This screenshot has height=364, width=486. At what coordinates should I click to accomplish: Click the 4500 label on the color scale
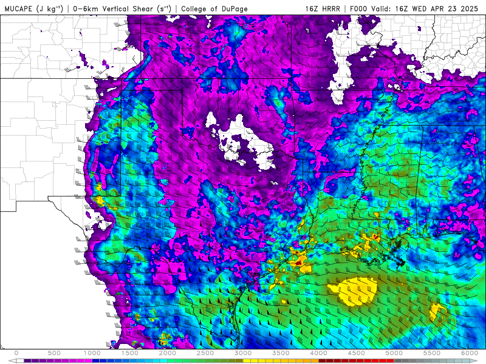click(357, 353)
